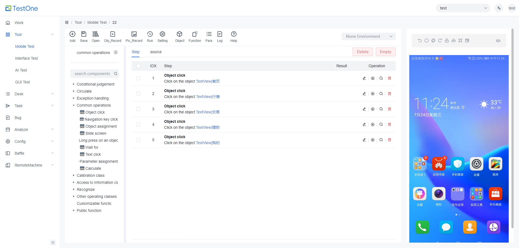Click the device lock control icon
The height and width of the screenshot is (248, 519).
[447, 40]
